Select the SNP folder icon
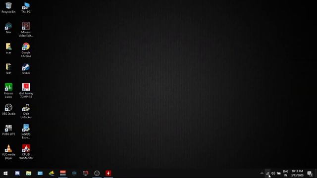Image resolution: width=317 pixels, height=178 pixels. click(8, 69)
